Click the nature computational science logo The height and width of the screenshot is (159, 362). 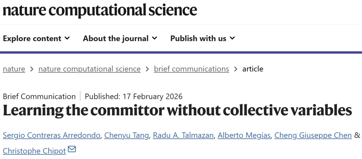[100, 10]
